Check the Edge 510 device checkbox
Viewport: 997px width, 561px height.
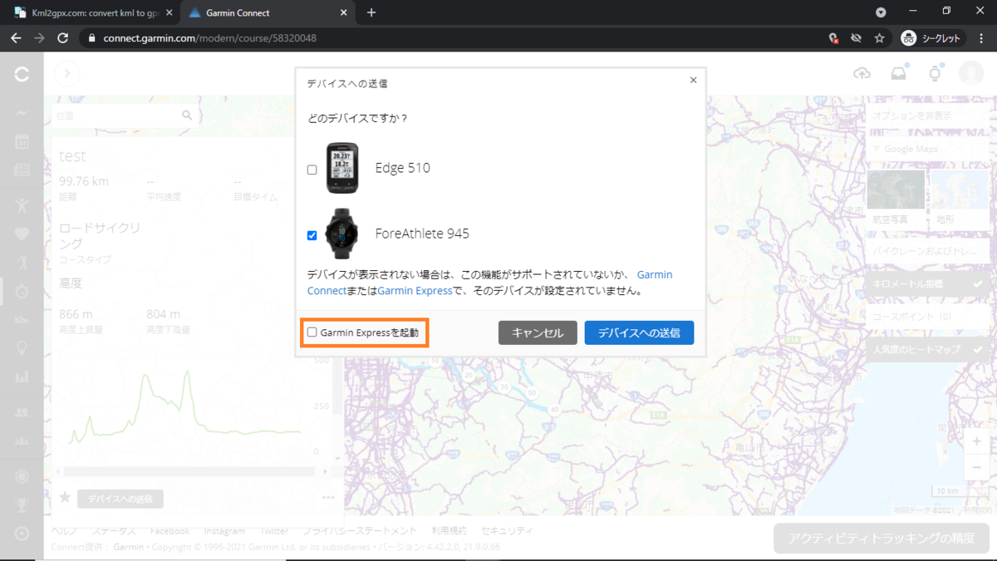[x=312, y=170]
